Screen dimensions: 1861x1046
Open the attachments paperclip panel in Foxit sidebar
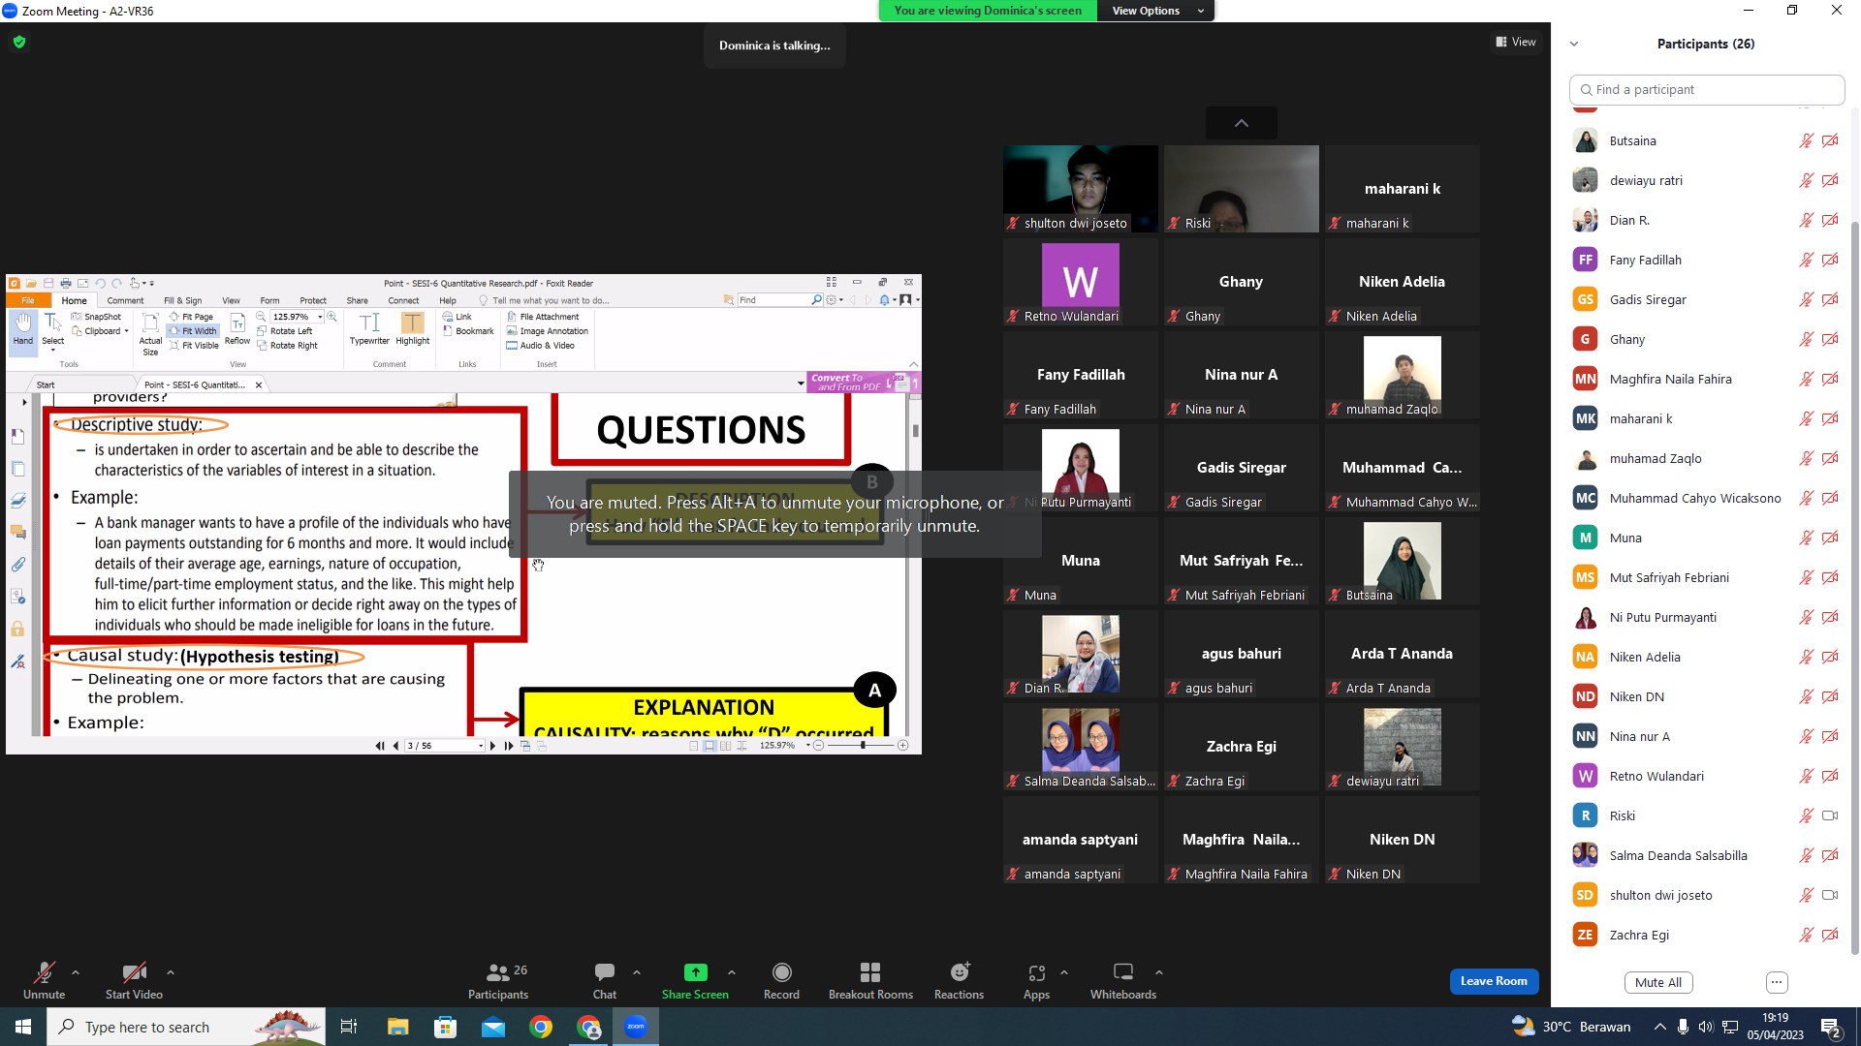(17, 564)
